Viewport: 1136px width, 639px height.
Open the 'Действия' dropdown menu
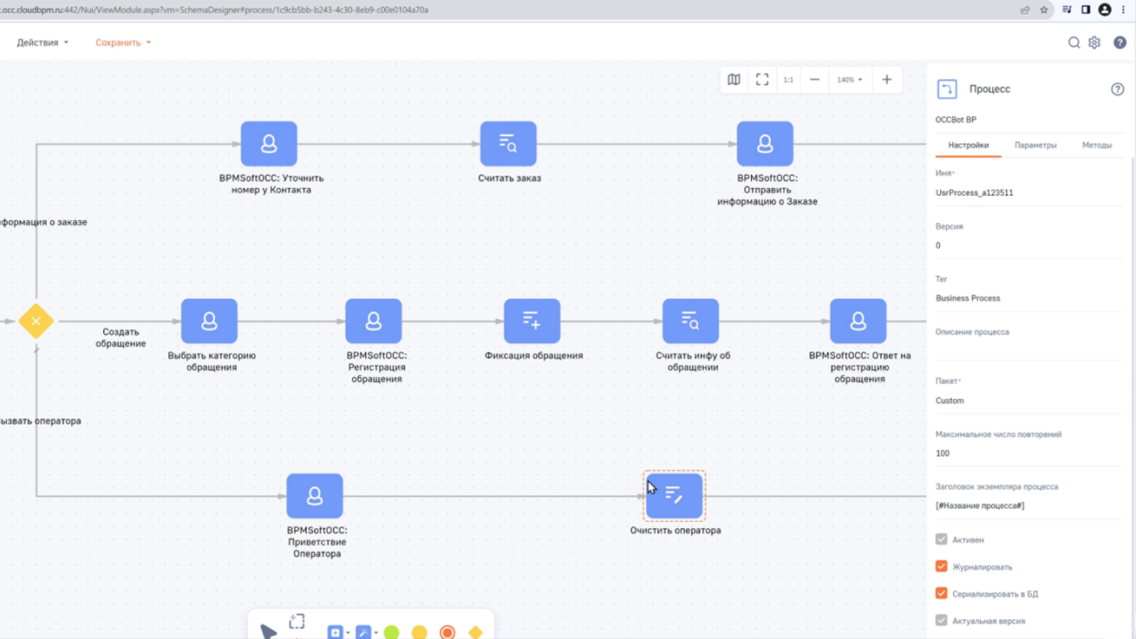(x=42, y=42)
